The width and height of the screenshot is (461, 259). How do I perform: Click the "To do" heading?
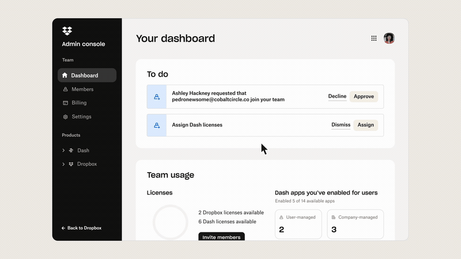point(157,74)
